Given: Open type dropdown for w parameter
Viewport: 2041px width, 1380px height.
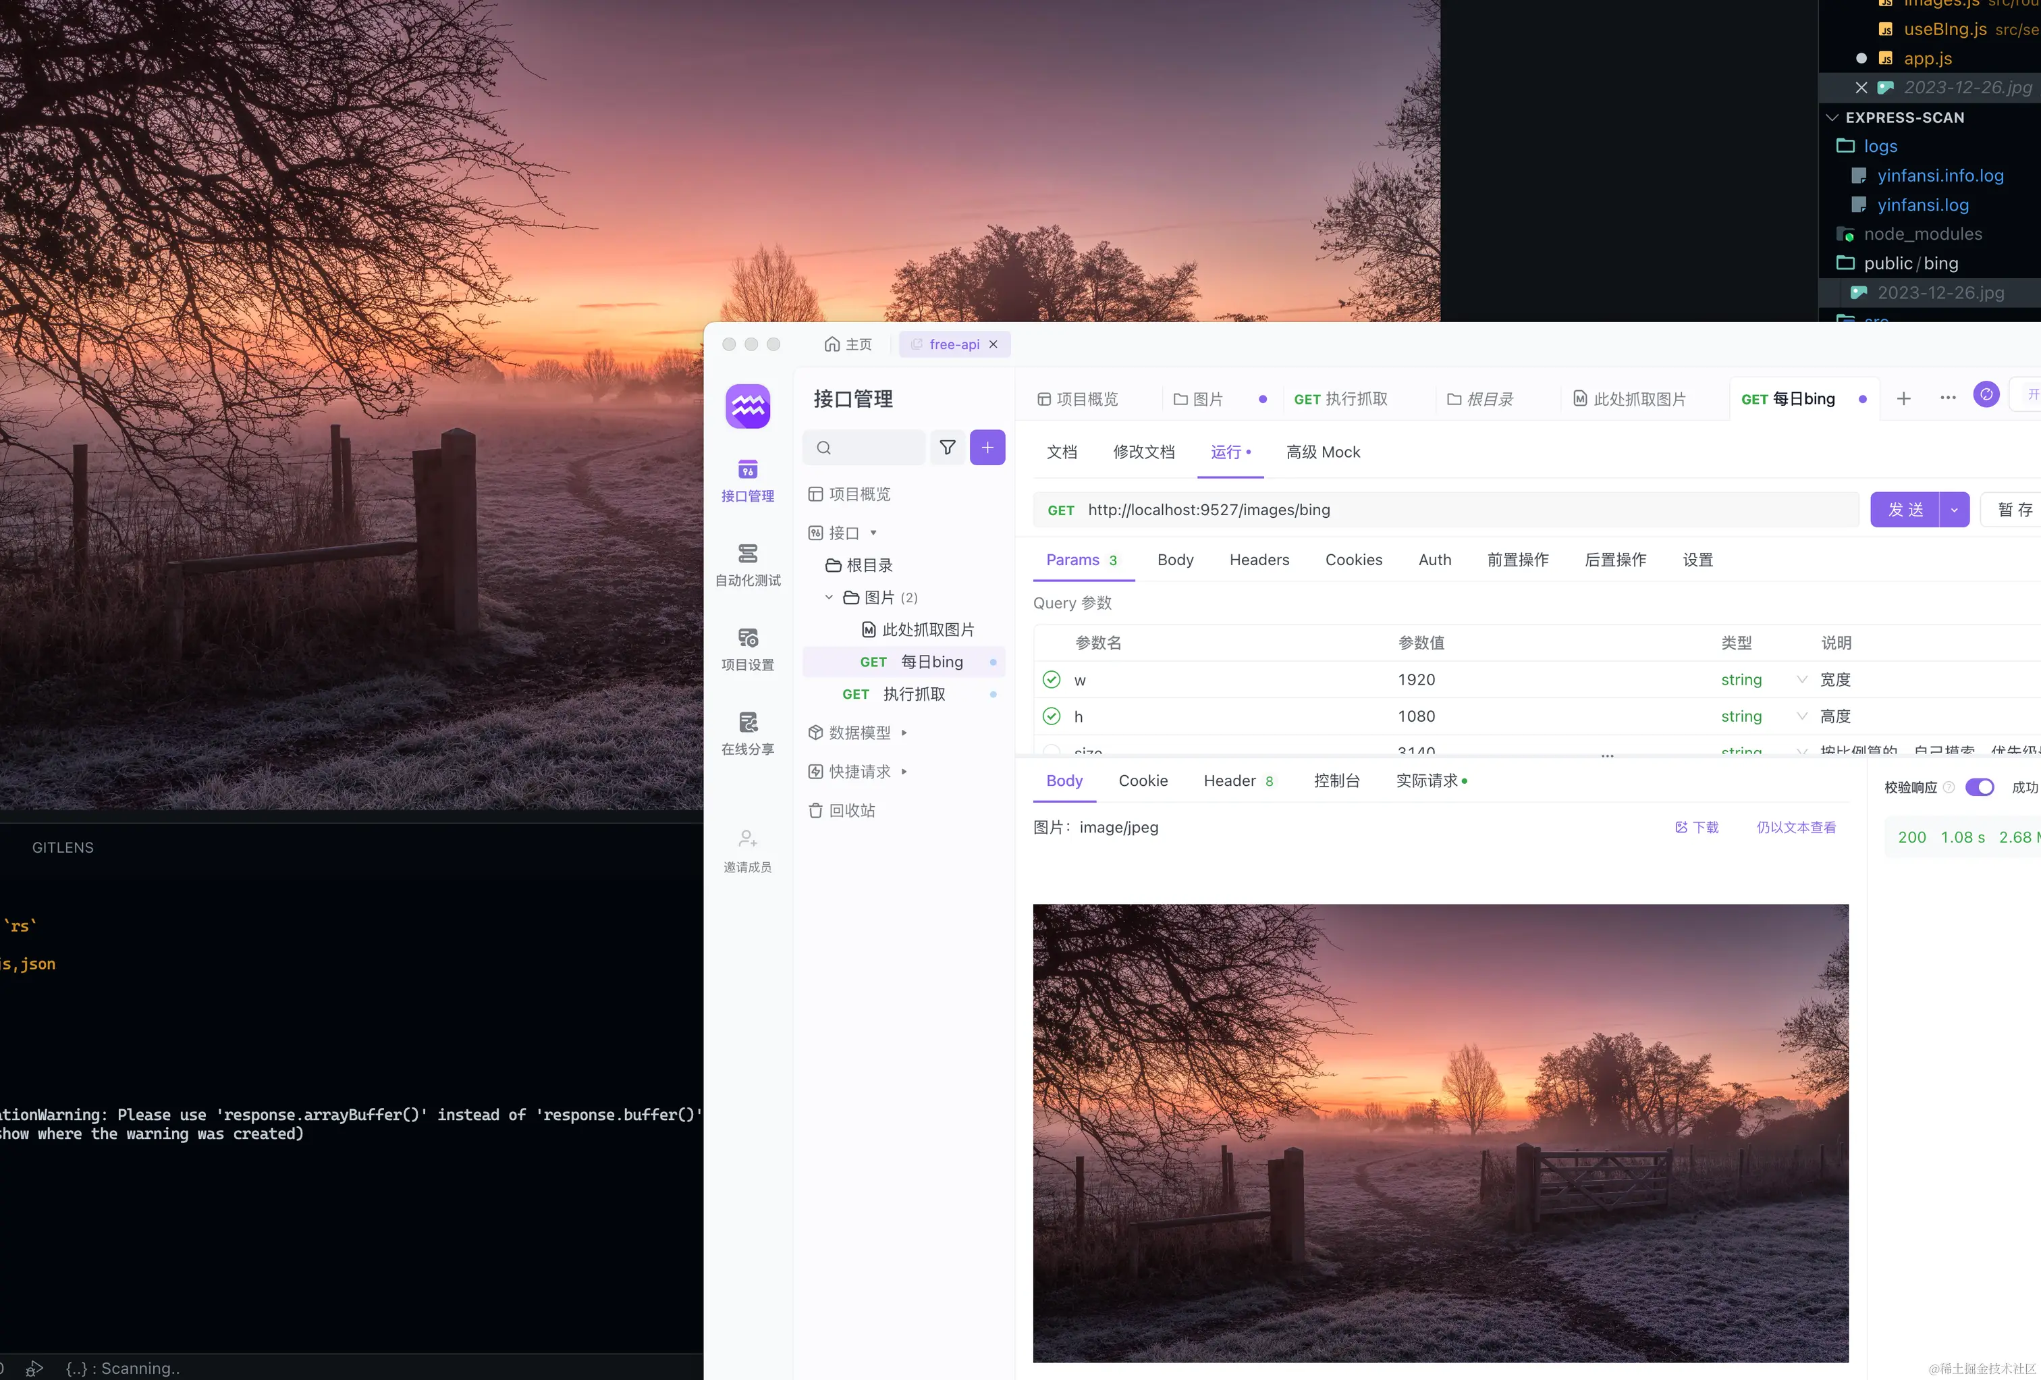Looking at the screenshot, I should pyautogui.click(x=1801, y=680).
